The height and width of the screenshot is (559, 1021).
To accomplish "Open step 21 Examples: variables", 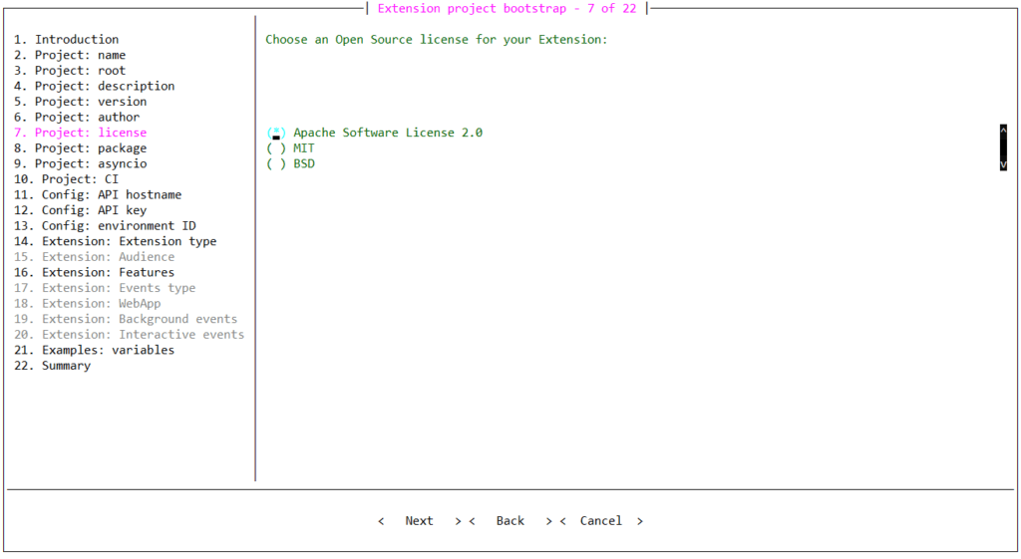I will [95, 350].
